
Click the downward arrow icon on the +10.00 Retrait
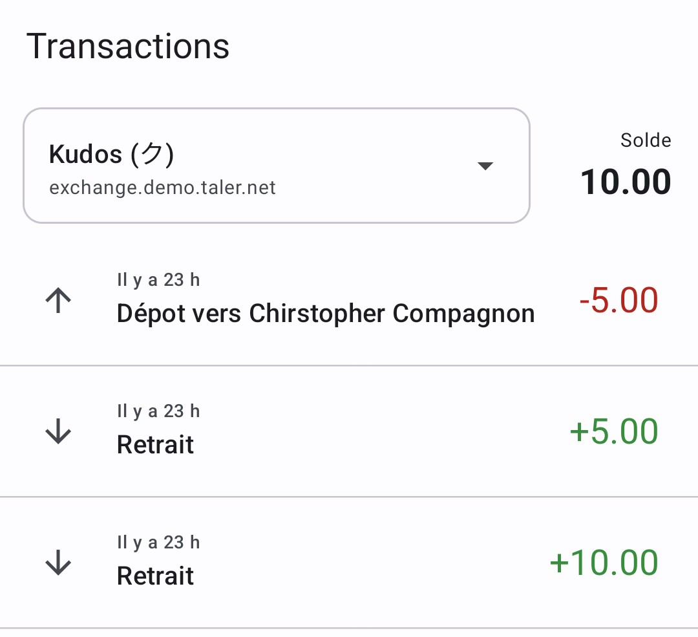[x=58, y=563]
